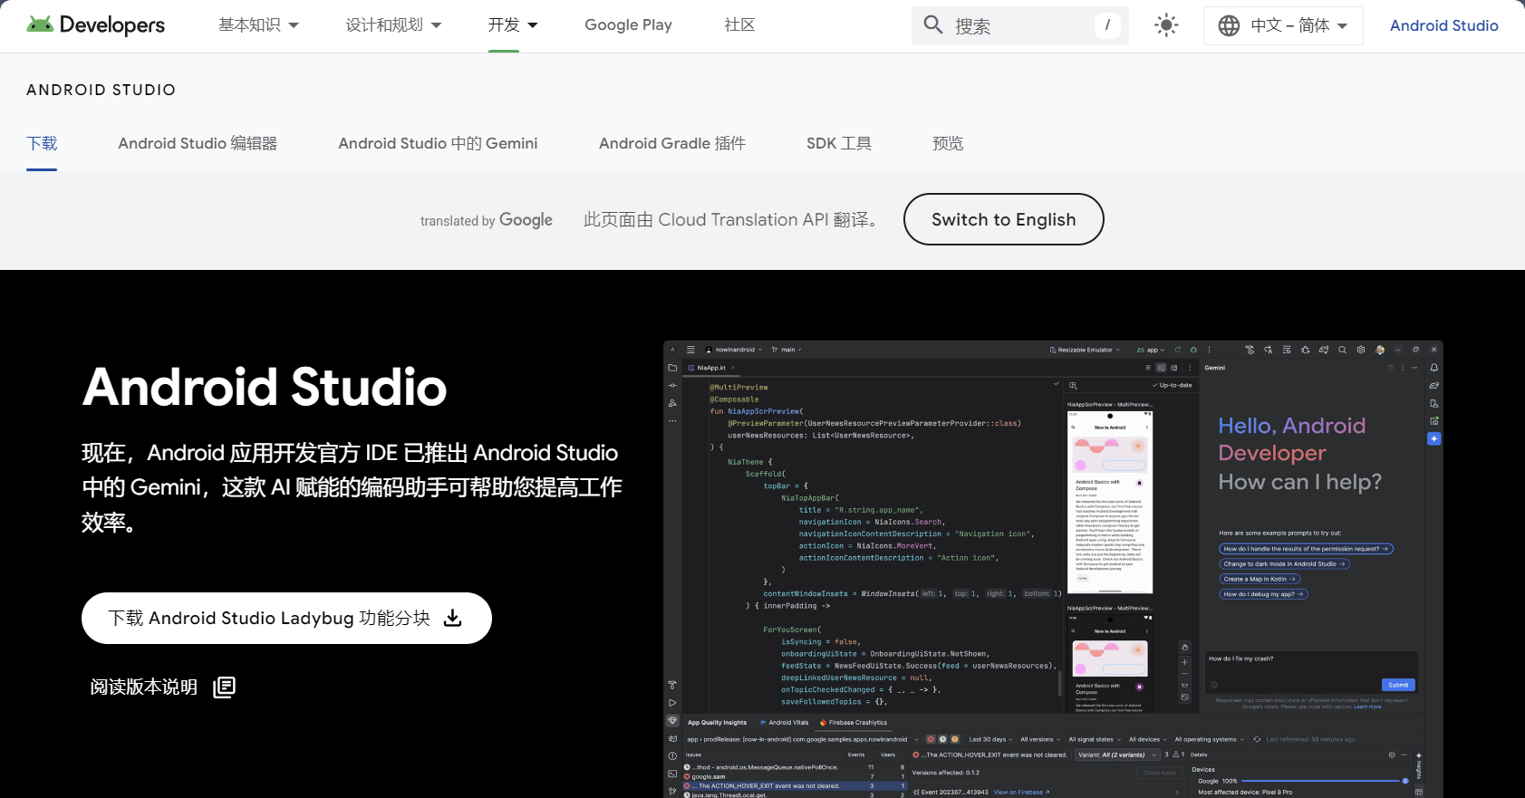Focus the 搜索 search field
This screenshot has height=798, width=1525.
click(x=1020, y=25)
